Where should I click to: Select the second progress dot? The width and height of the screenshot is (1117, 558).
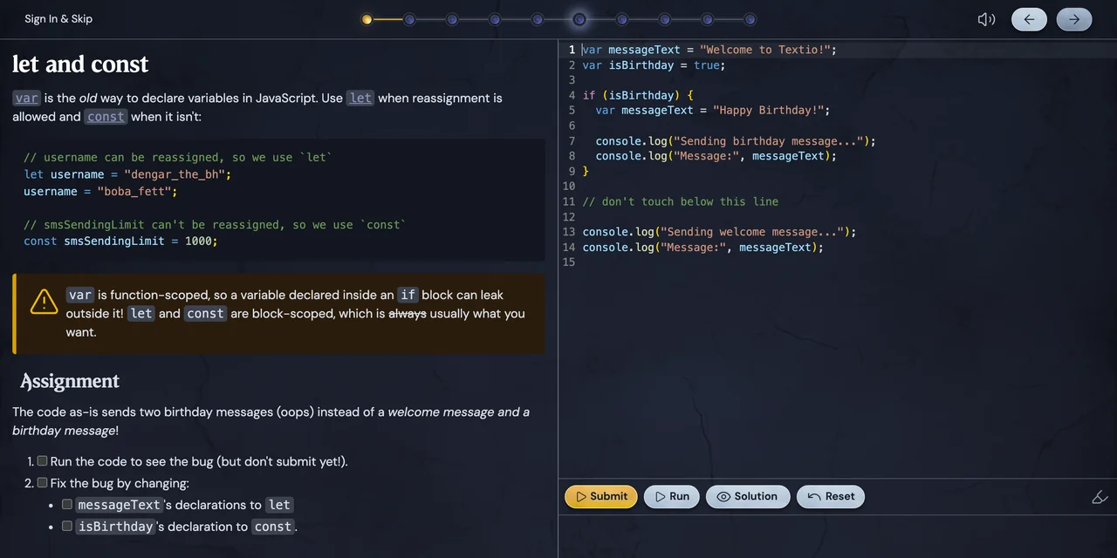[409, 19]
